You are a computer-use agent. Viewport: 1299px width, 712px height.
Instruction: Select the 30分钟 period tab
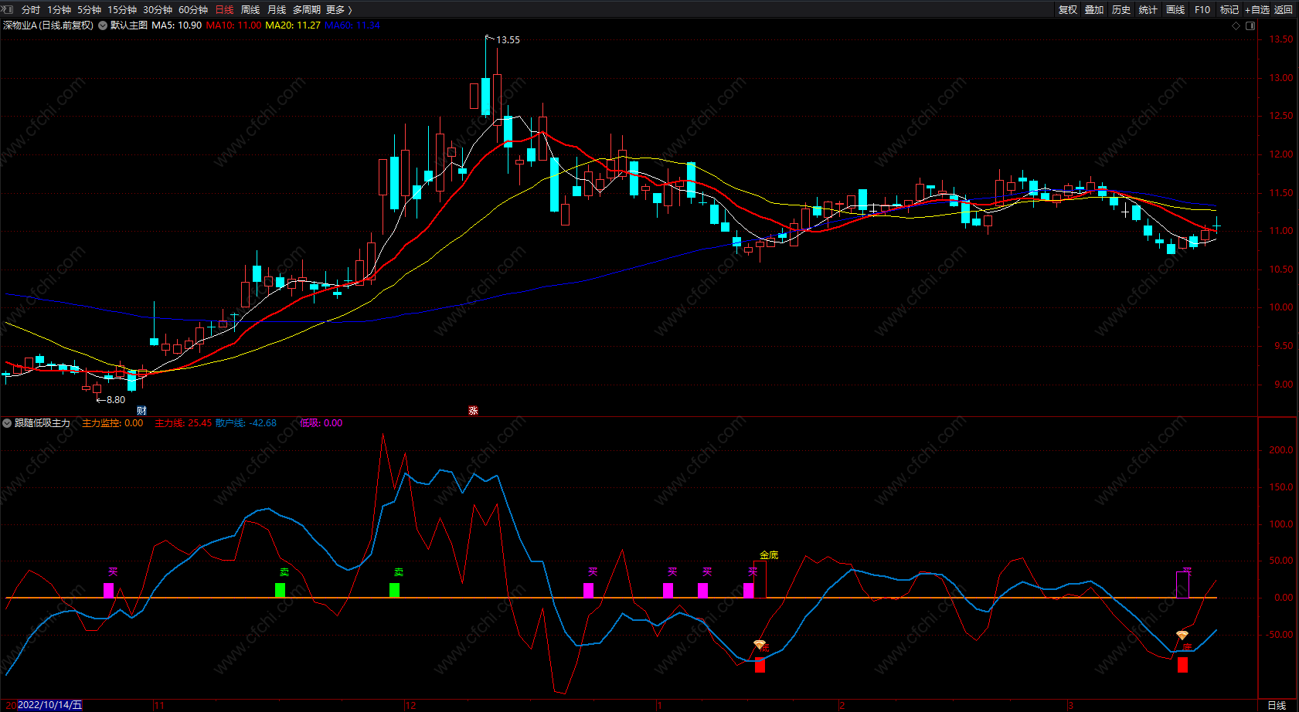click(158, 10)
